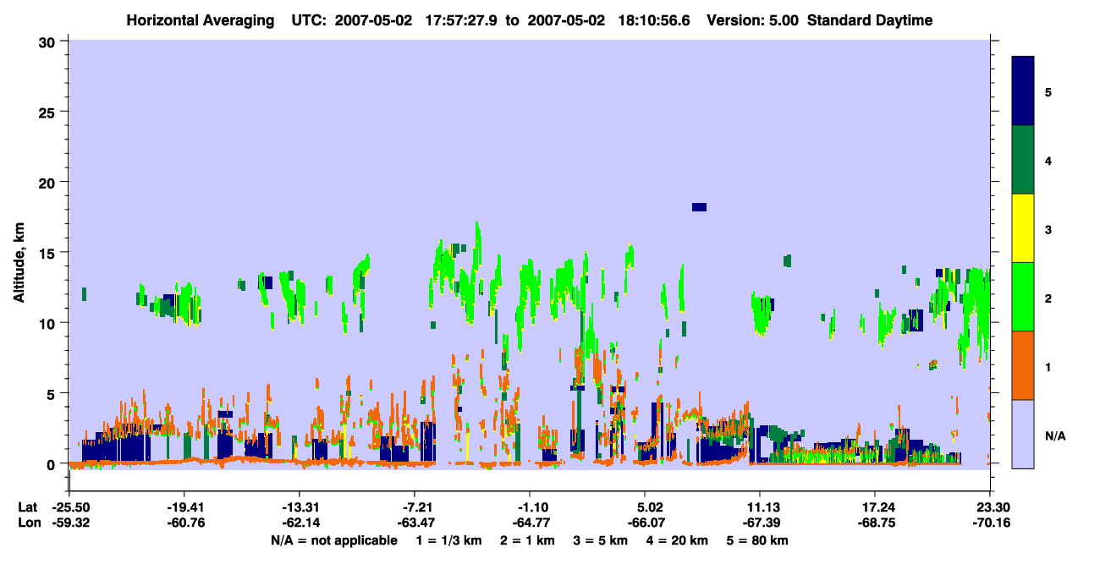
Task: Click the longitude value -62.14
Action: pyautogui.click(x=300, y=523)
